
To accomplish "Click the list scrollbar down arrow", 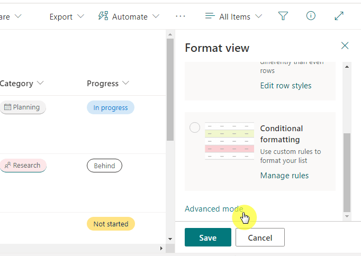I will (170, 239).
